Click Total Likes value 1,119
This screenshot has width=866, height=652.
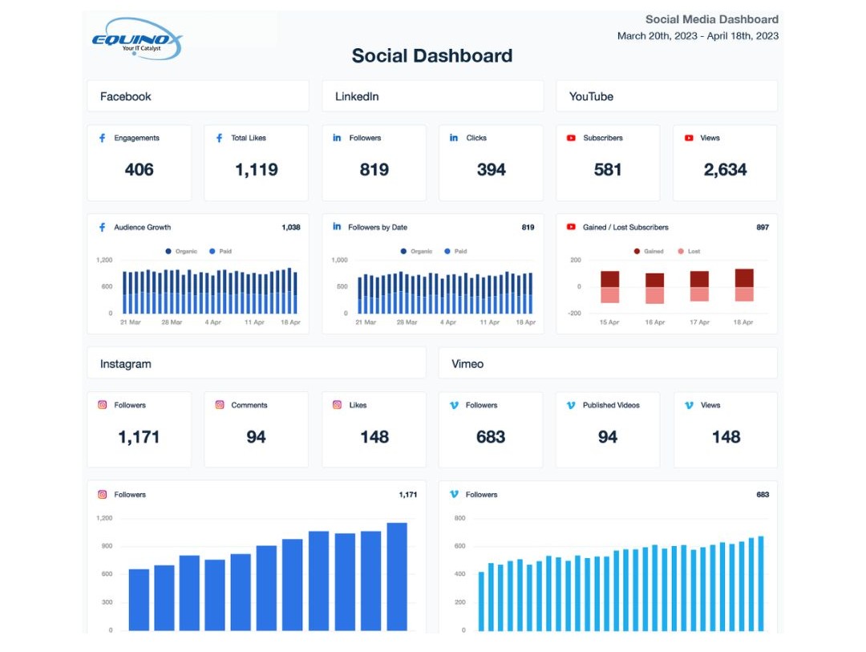[x=257, y=170]
